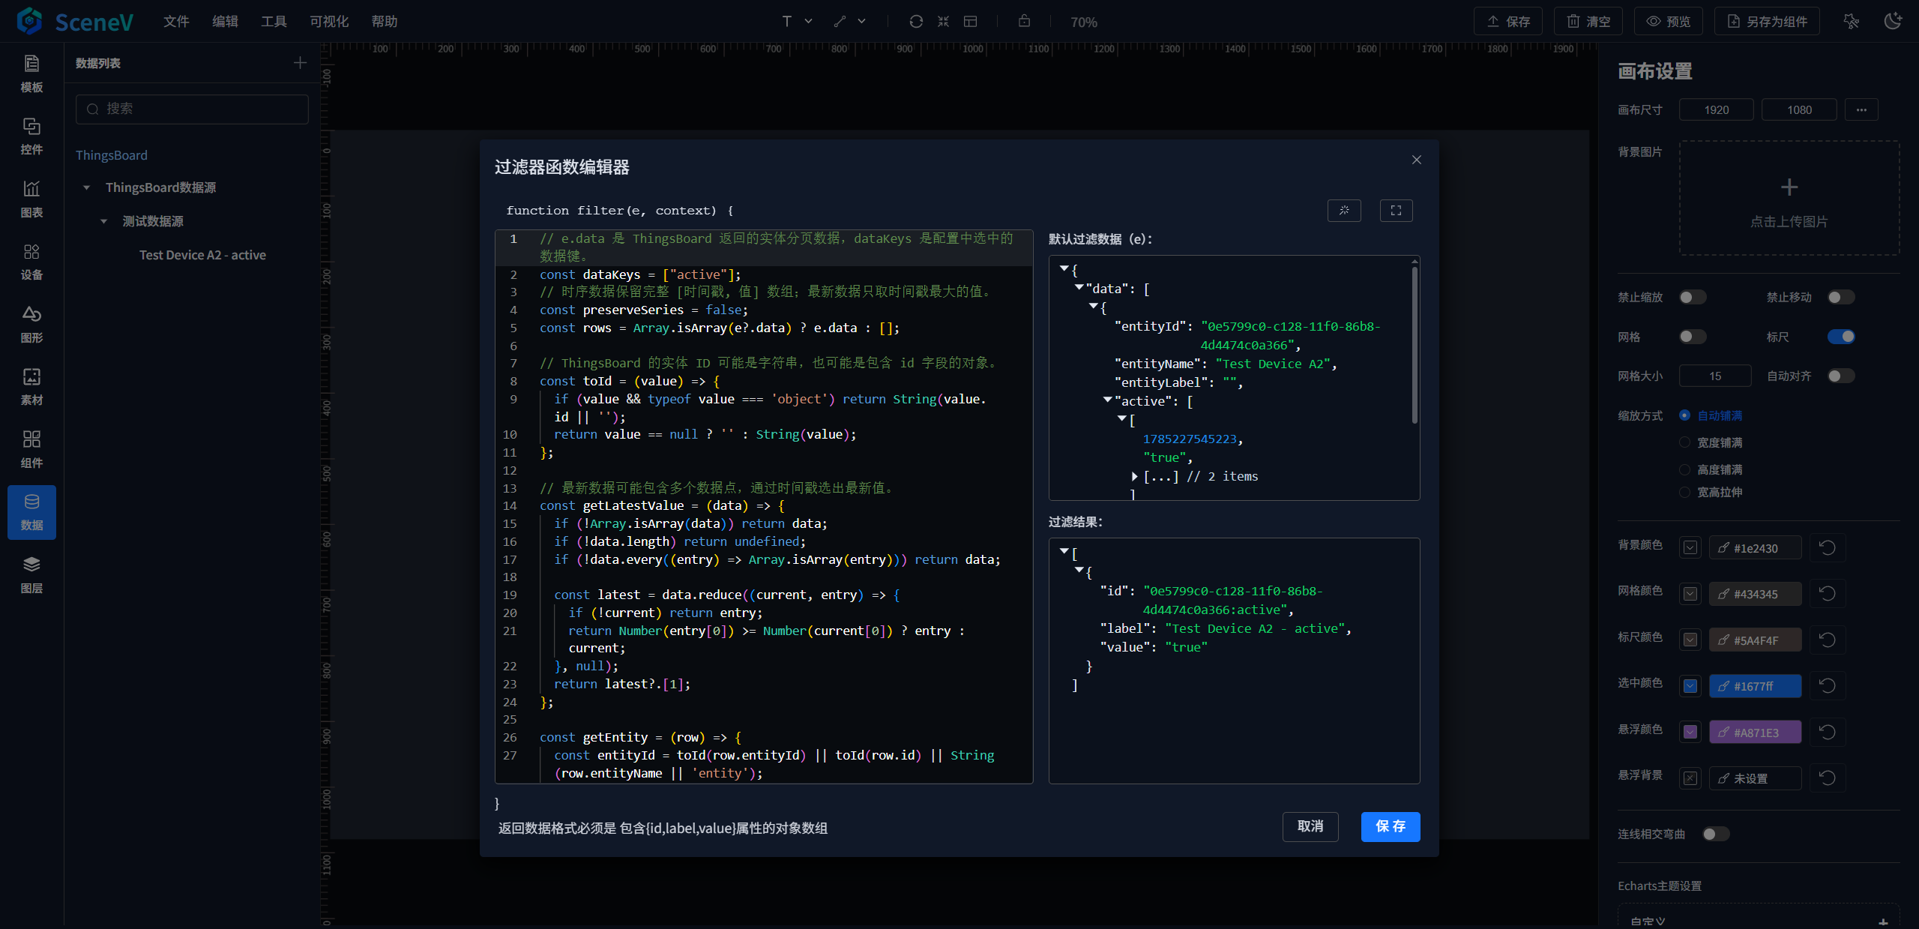Viewport: 1919px width, 929px height.
Task: Expand the filter editor to fullscreen
Action: pyautogui.click(x=1396, y=211)
